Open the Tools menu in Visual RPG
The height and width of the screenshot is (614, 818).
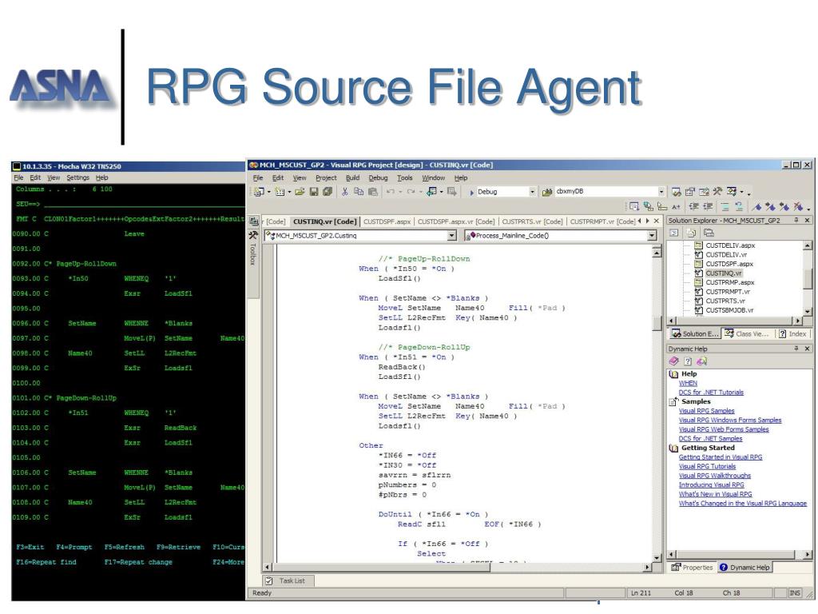(405, 178)
